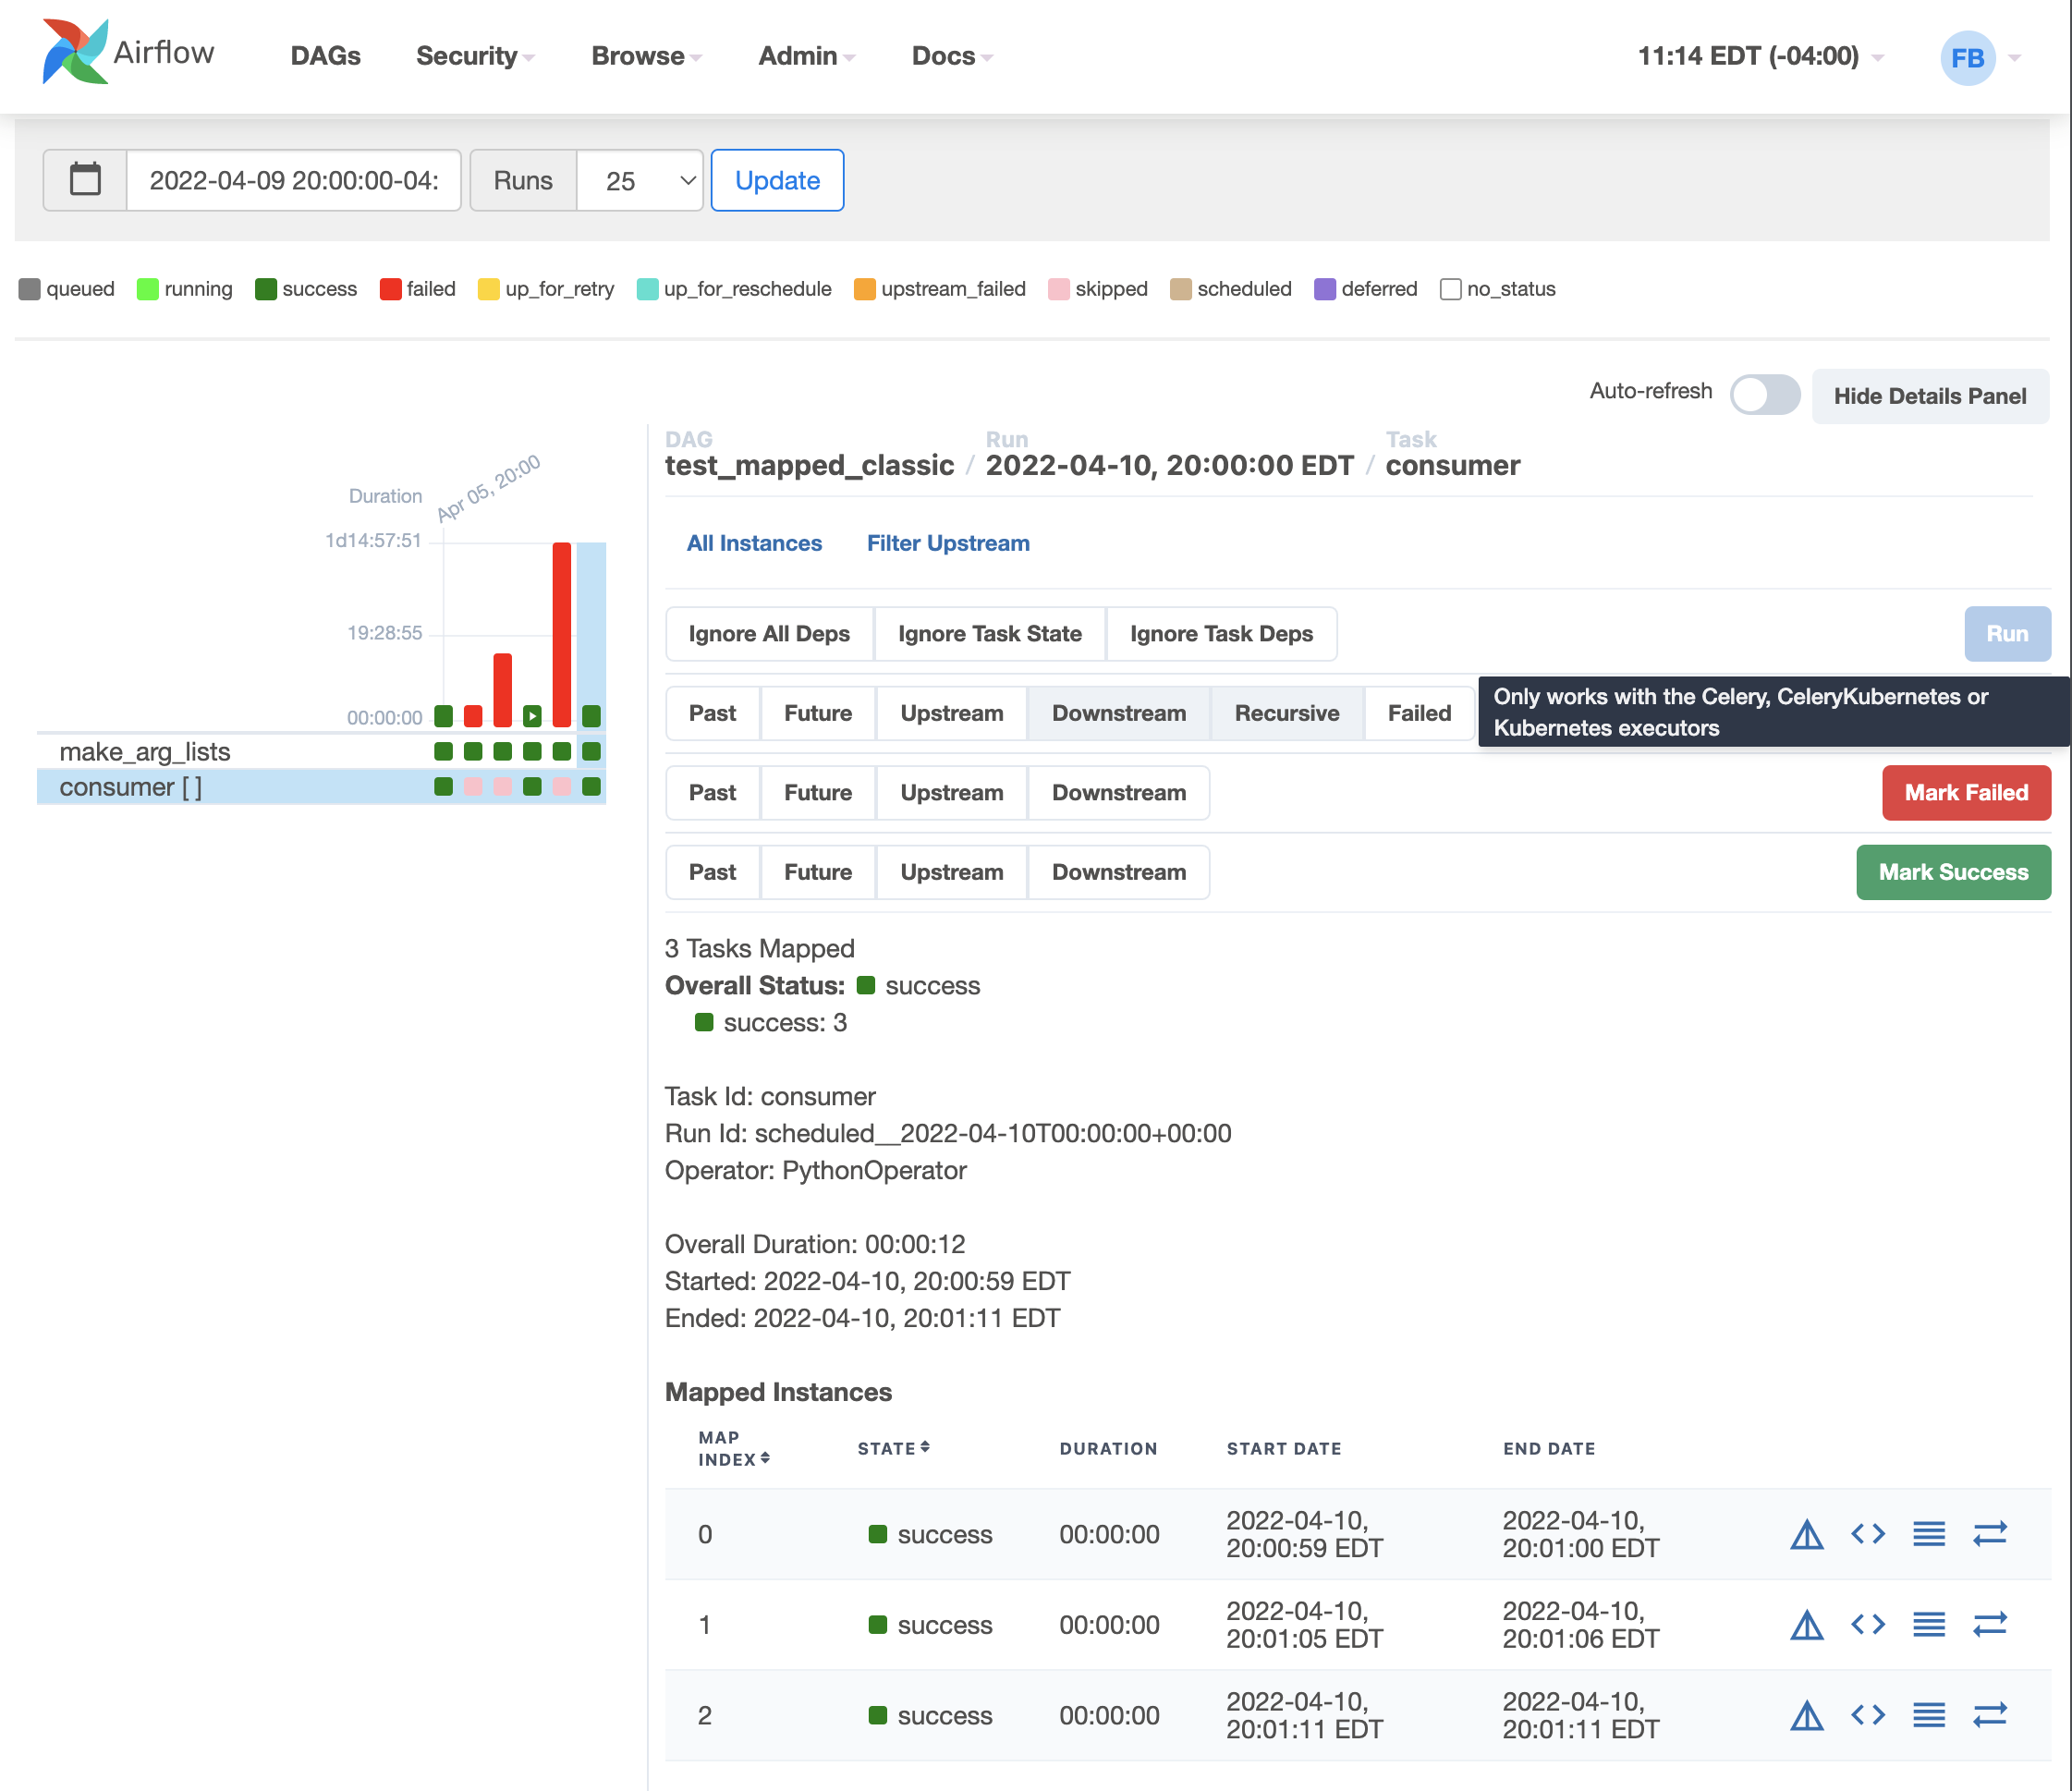Open rendered templates code icon for map index 1
Image resolution: width=2072 pixels, height=1791 pixels.
[1867, 1624]
